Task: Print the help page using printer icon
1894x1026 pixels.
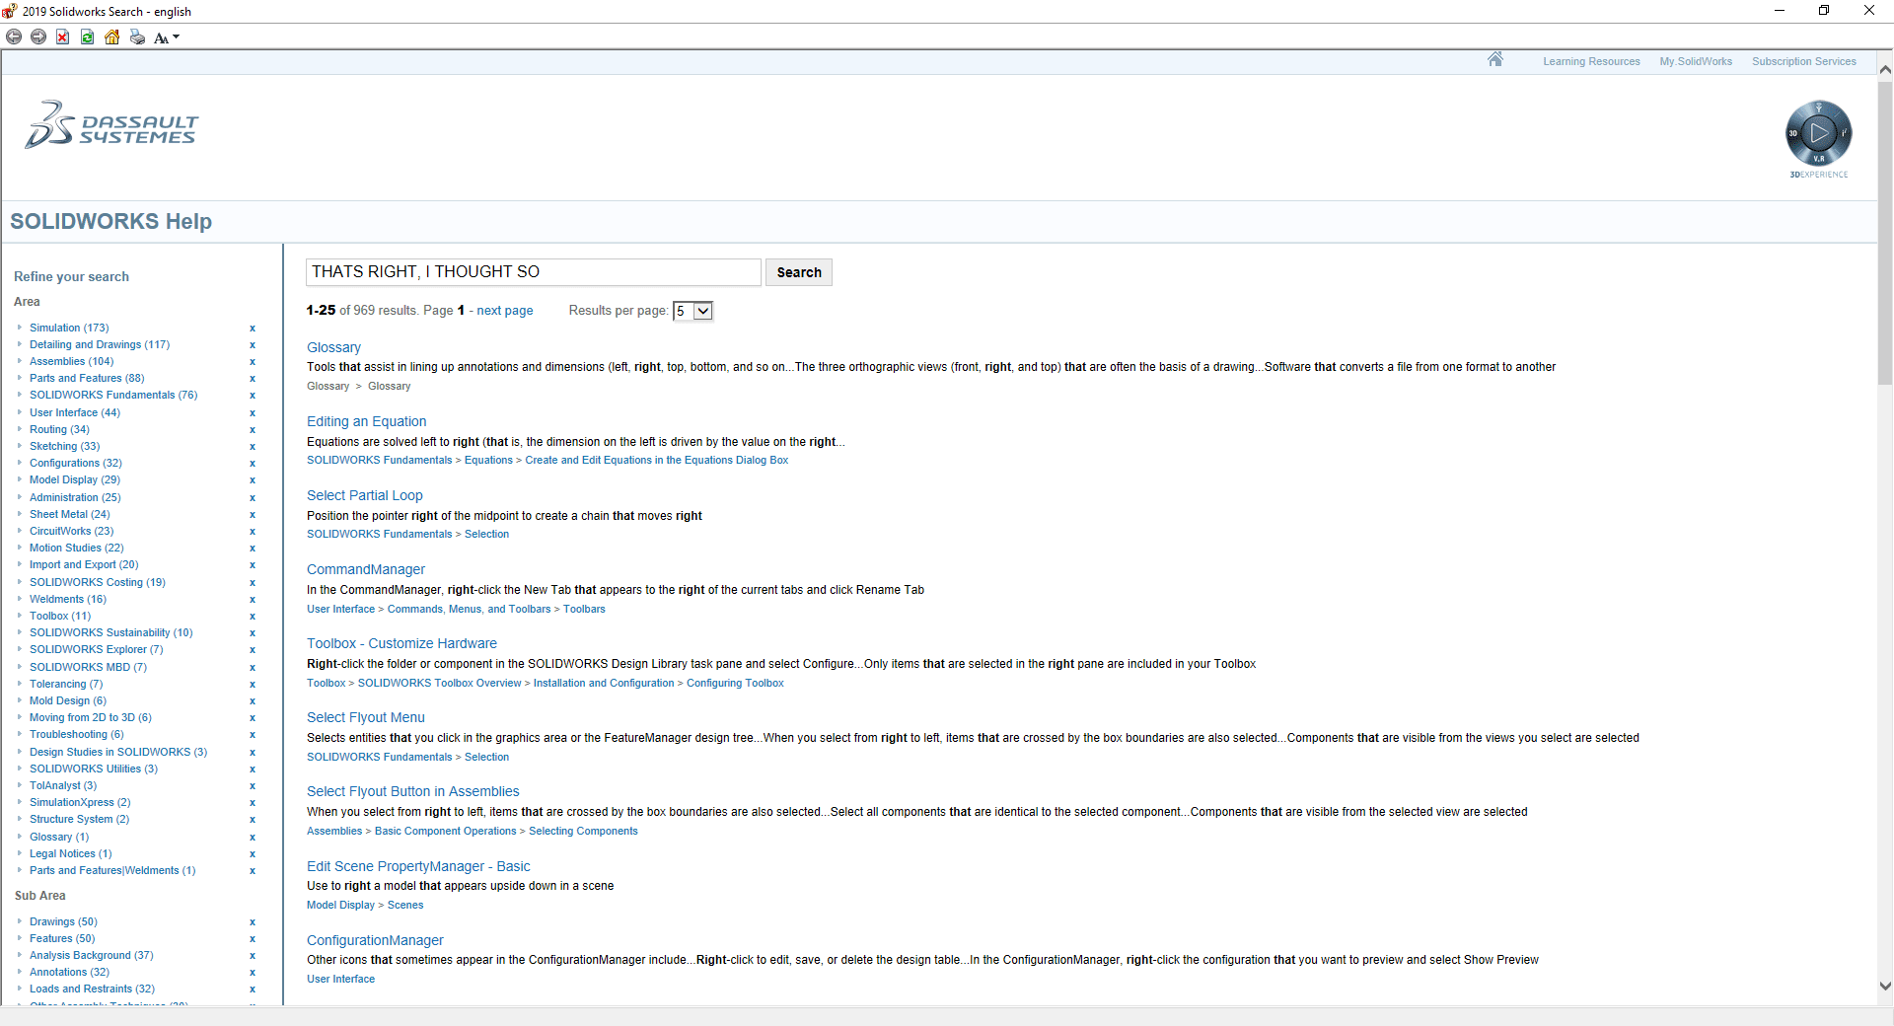Action: [x=137, y=37]
